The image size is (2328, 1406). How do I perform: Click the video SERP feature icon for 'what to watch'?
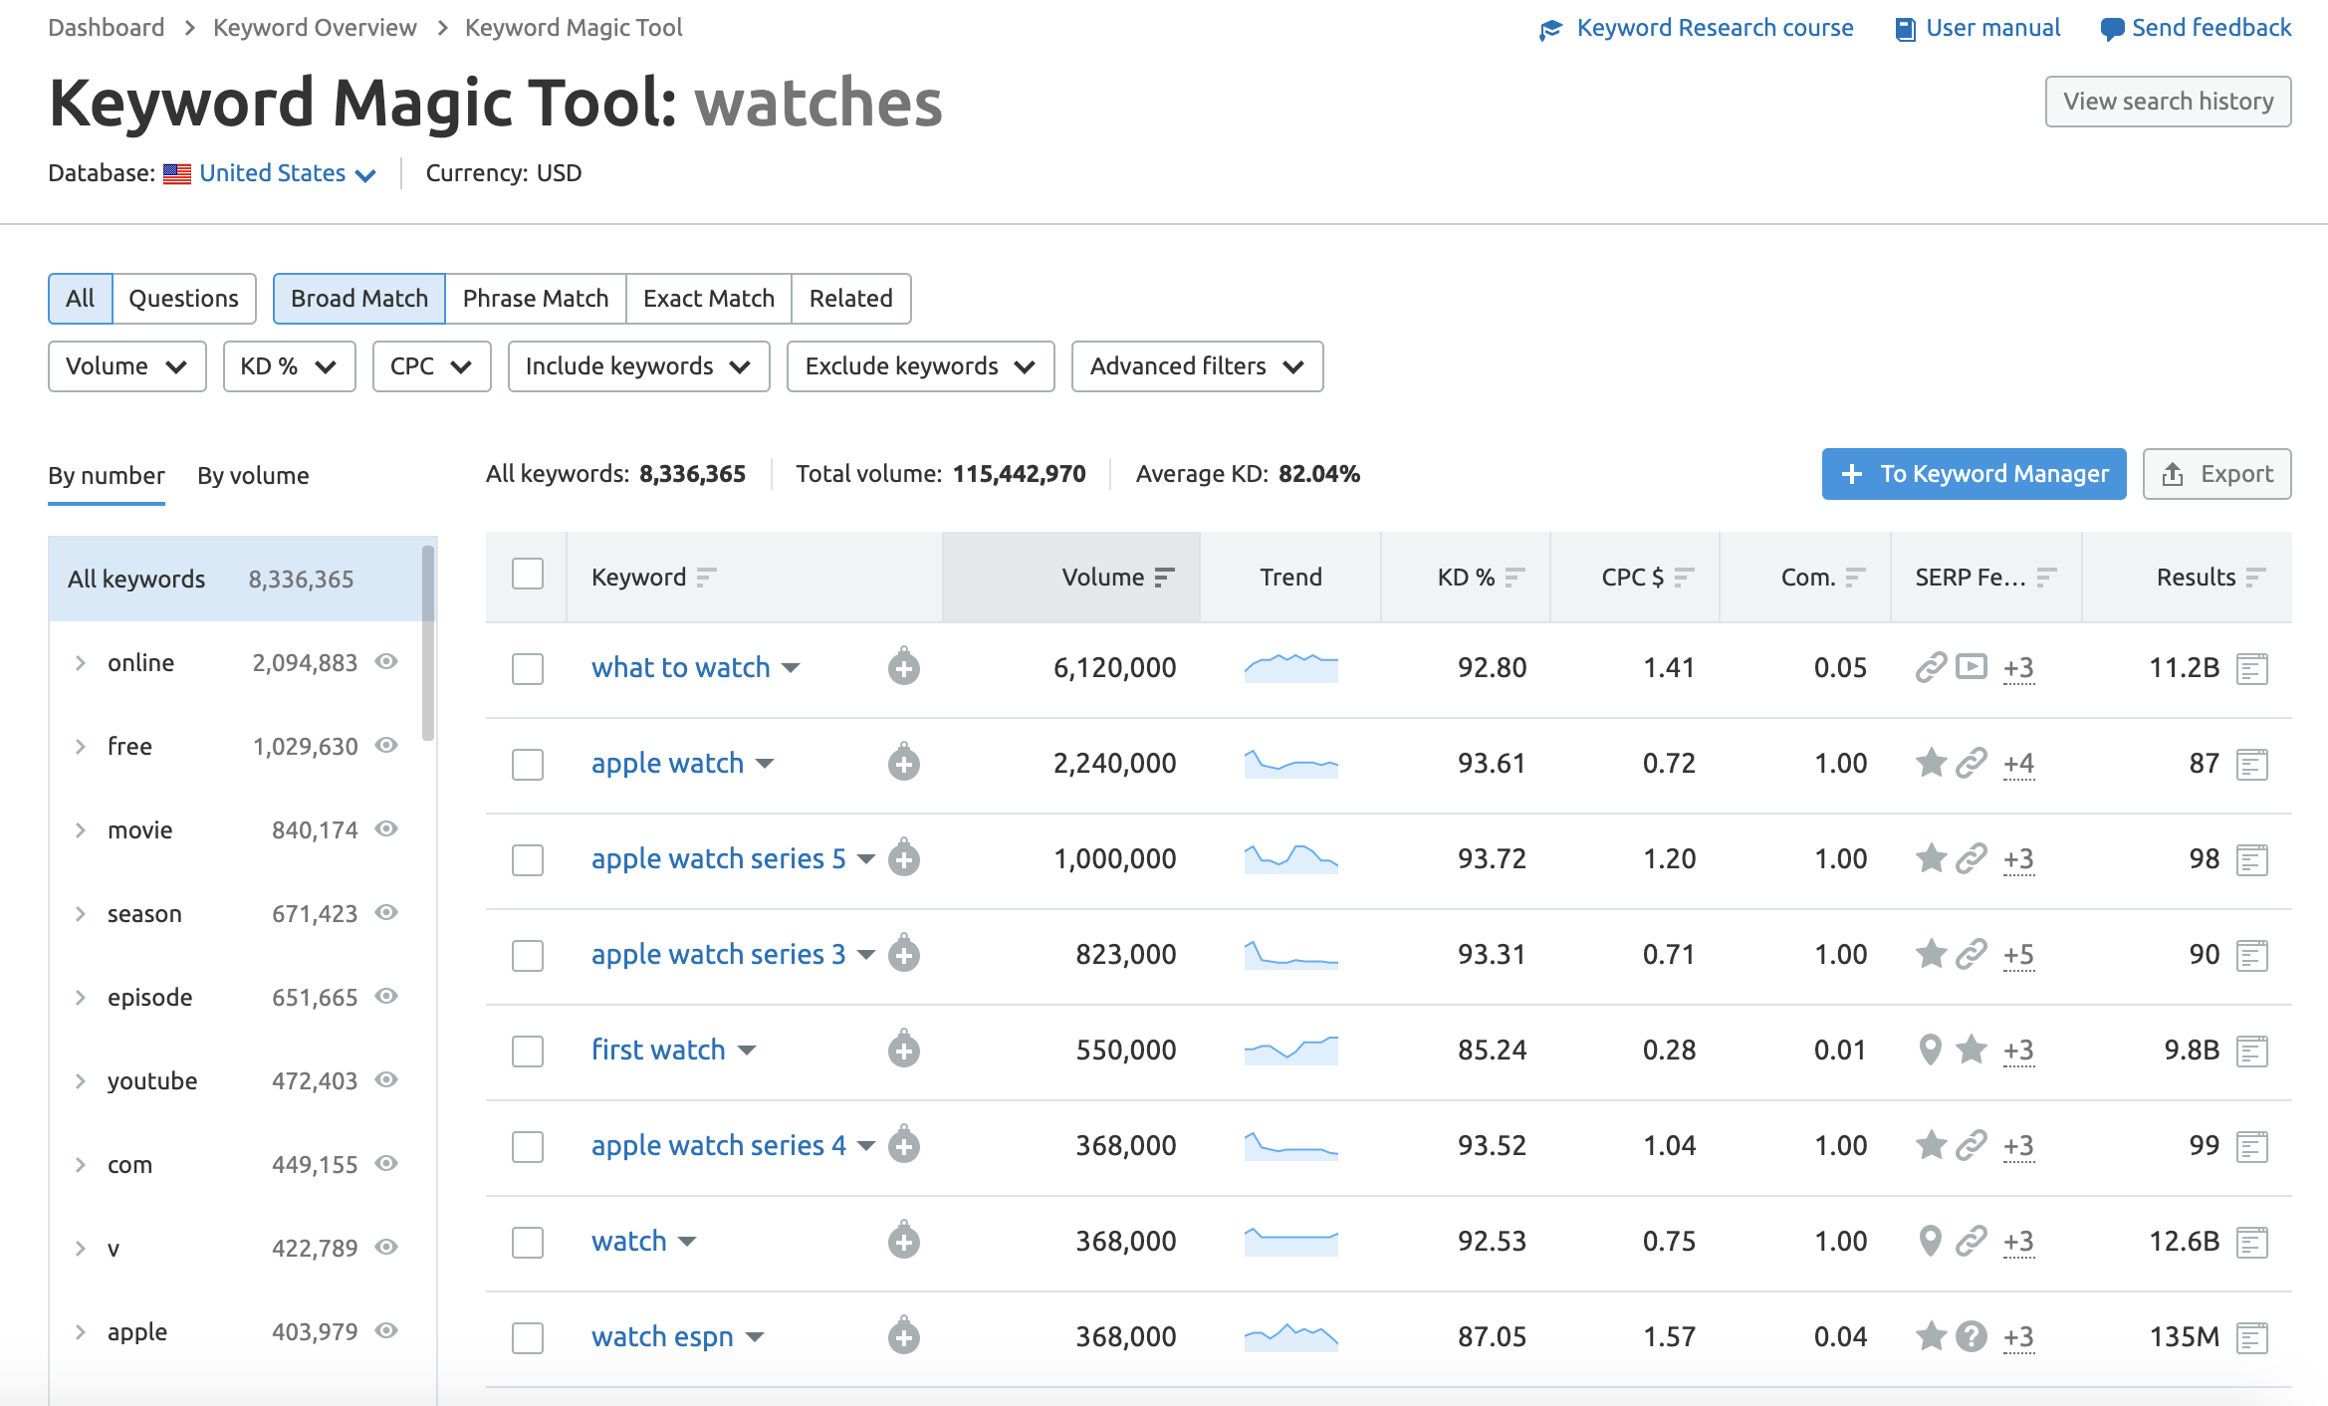pos(1971,666)
